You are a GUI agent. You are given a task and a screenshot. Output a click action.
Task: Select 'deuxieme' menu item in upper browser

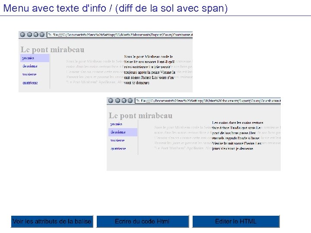(x=30, y=66)
